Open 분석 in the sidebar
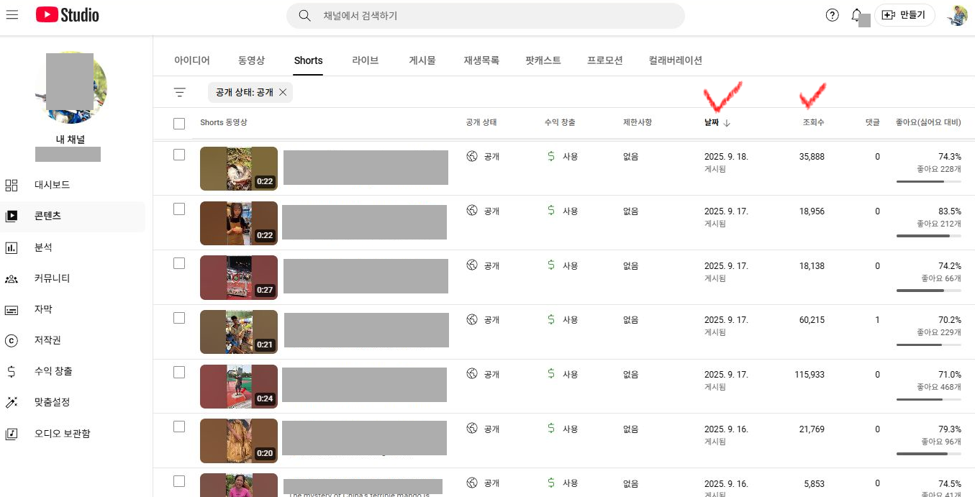Screen dimensions: 975x497 tap(43, 247)
